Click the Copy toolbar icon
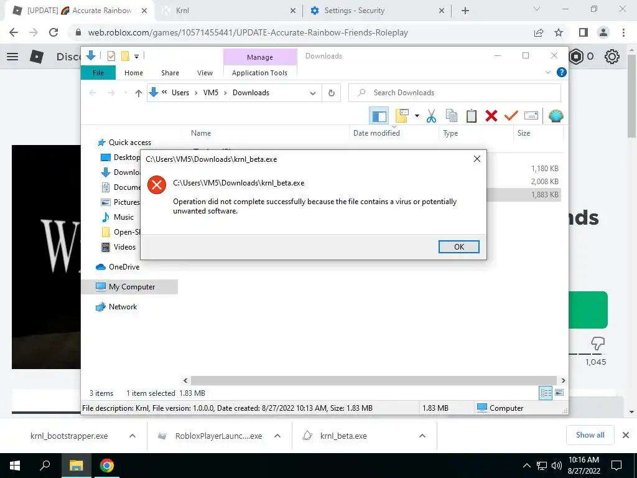 [x=452, y=116]
